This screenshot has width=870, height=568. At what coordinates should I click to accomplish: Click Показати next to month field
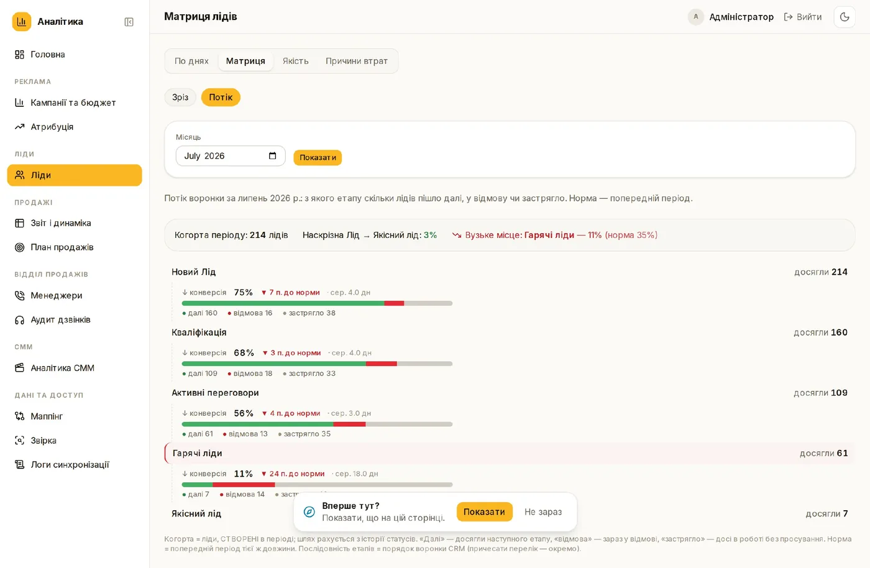(318, 158)
